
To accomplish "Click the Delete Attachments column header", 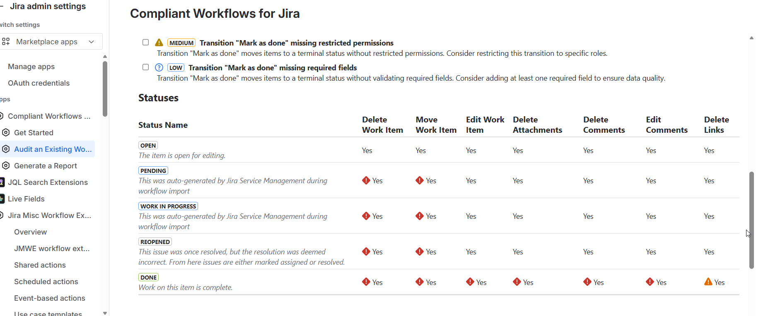I will 537,124.
